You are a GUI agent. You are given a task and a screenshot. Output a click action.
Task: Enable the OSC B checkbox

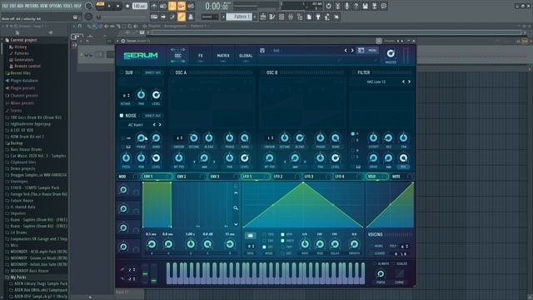[262, 72]
